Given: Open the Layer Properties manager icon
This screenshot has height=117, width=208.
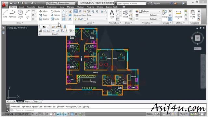Looking at the screenshot, I should pos(76,11).
